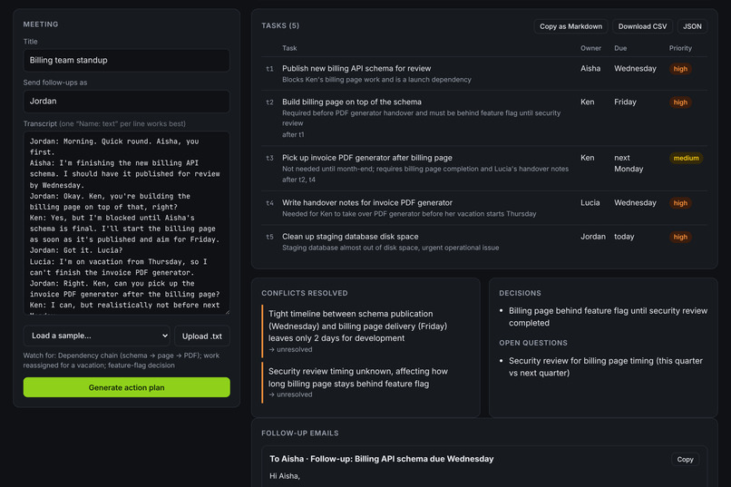Select task 'Pick up invoice PDF generator after billing page'
The height and width of the screenshot is (487, 731).
[367, 158]
